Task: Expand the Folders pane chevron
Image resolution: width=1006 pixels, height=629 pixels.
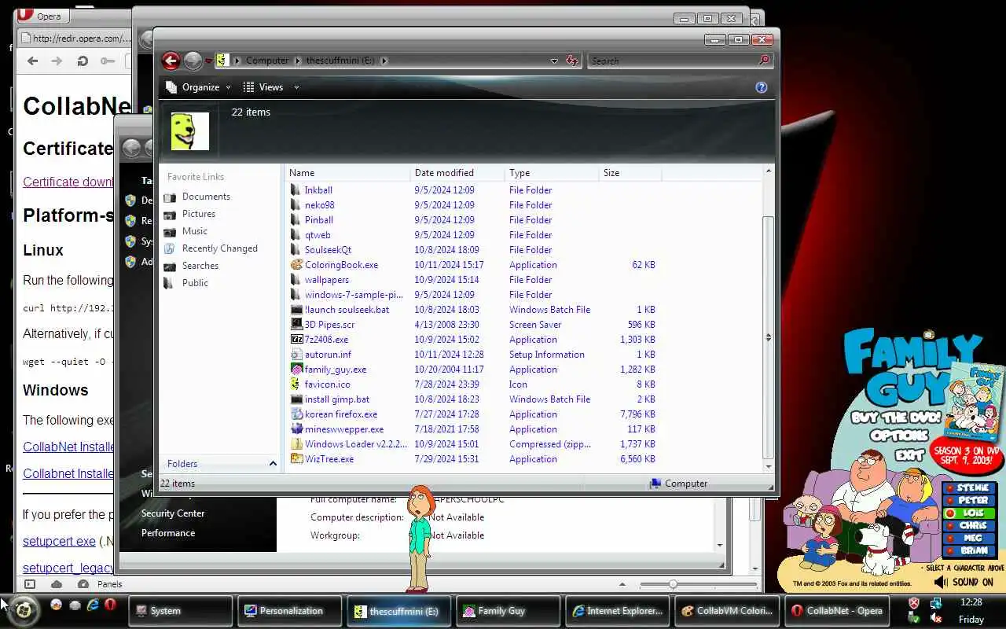Action: point(273,464)
